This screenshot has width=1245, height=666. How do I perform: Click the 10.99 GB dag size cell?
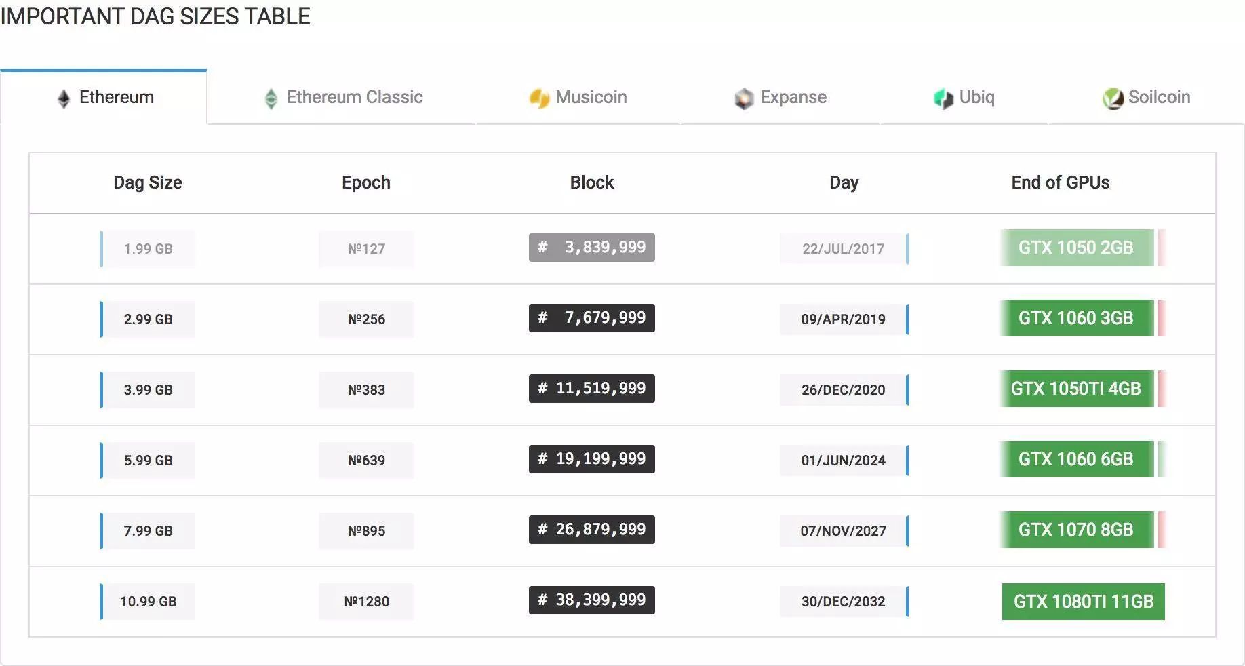point(148,602)
